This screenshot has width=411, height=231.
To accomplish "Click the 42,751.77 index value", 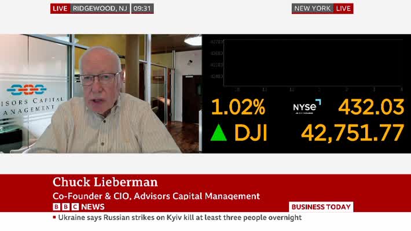I will [353, 133].
